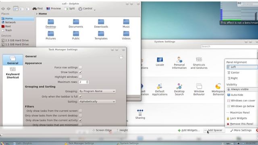Uncheck Only show tasks from current activity
Image resolution: width=258 pixels, height=145 pixels.
coord(80,120)
